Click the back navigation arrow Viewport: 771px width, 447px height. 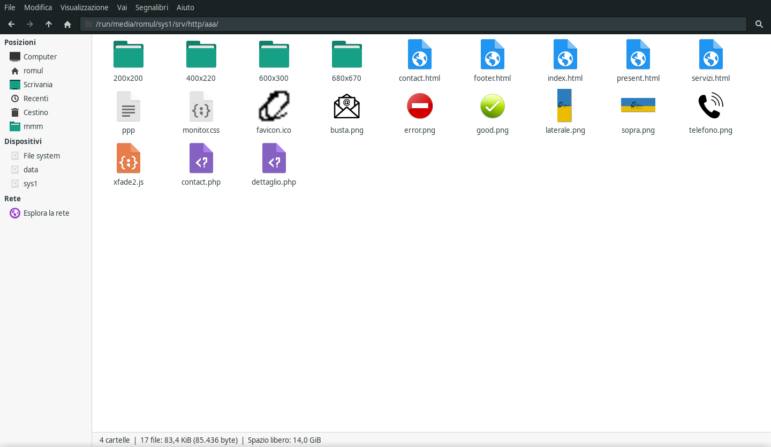11,24
